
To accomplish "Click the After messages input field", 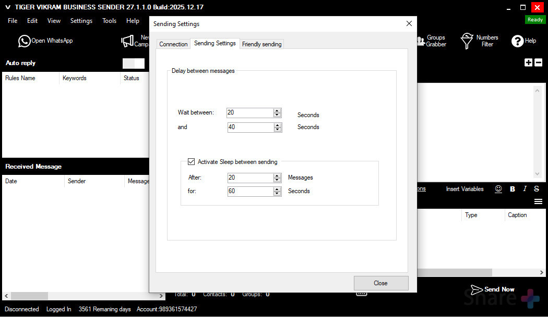I will (x=251, y=178).
